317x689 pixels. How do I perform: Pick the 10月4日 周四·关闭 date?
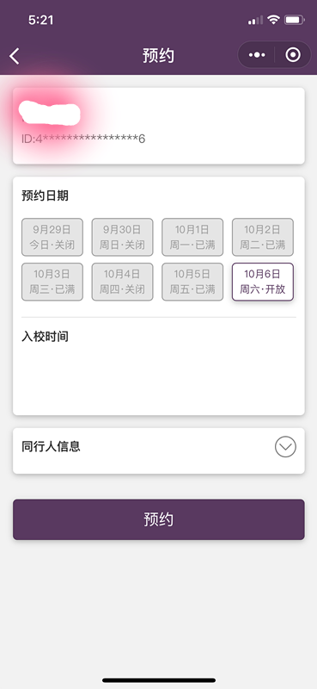[x=122, y=282]
